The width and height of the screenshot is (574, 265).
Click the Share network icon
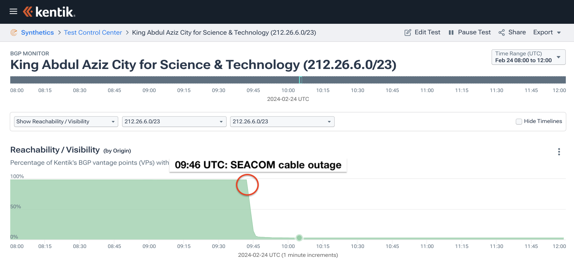[501, 33]
